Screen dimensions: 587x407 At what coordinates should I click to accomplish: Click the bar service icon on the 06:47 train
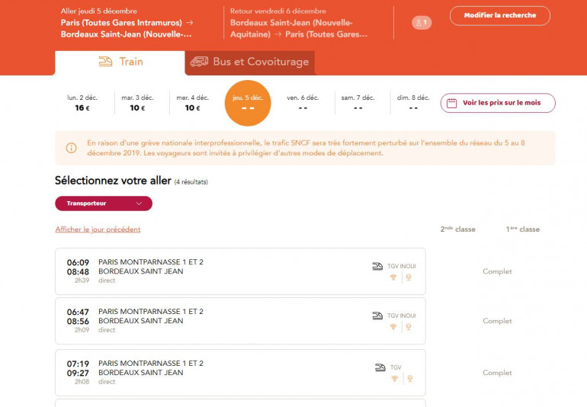[409, 327]
